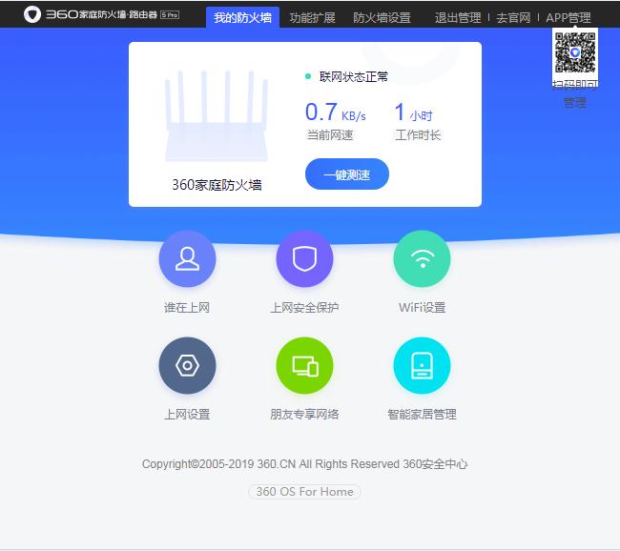Start the 一键测速 speed test

coord(347,173)
